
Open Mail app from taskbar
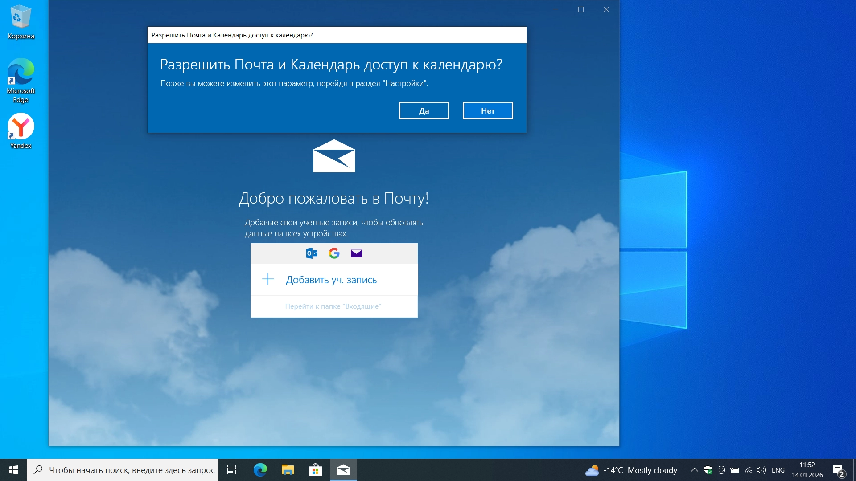pyautogui.click(x=343, y=470)
